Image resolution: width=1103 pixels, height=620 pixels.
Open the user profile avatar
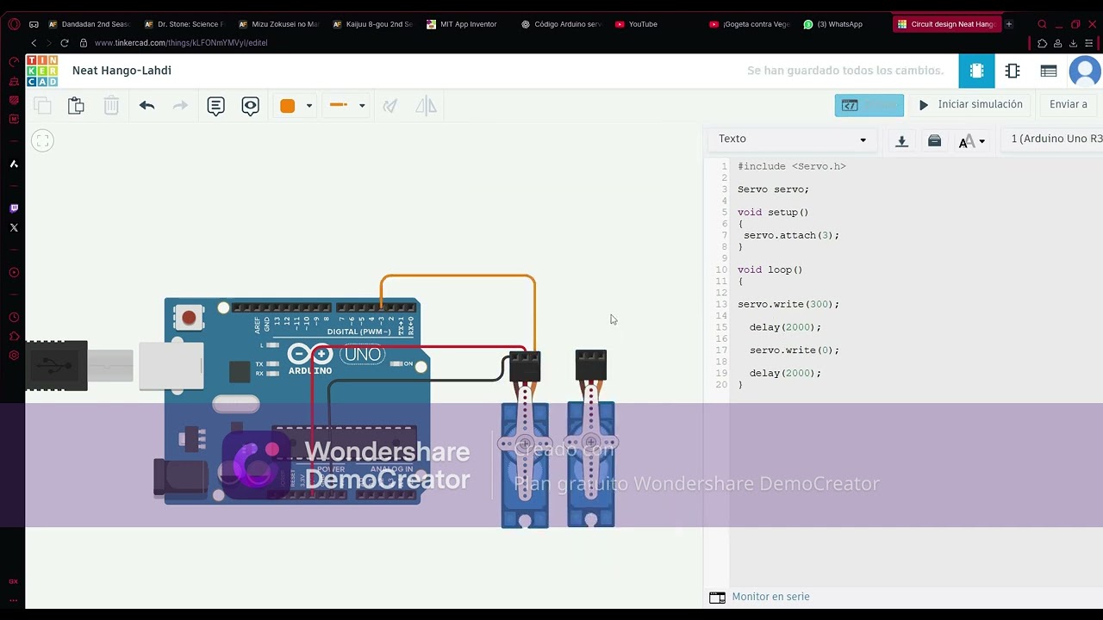pos(1085,71)
